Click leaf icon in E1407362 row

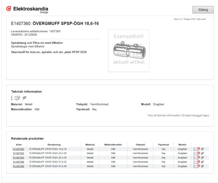tap(202, 153)
